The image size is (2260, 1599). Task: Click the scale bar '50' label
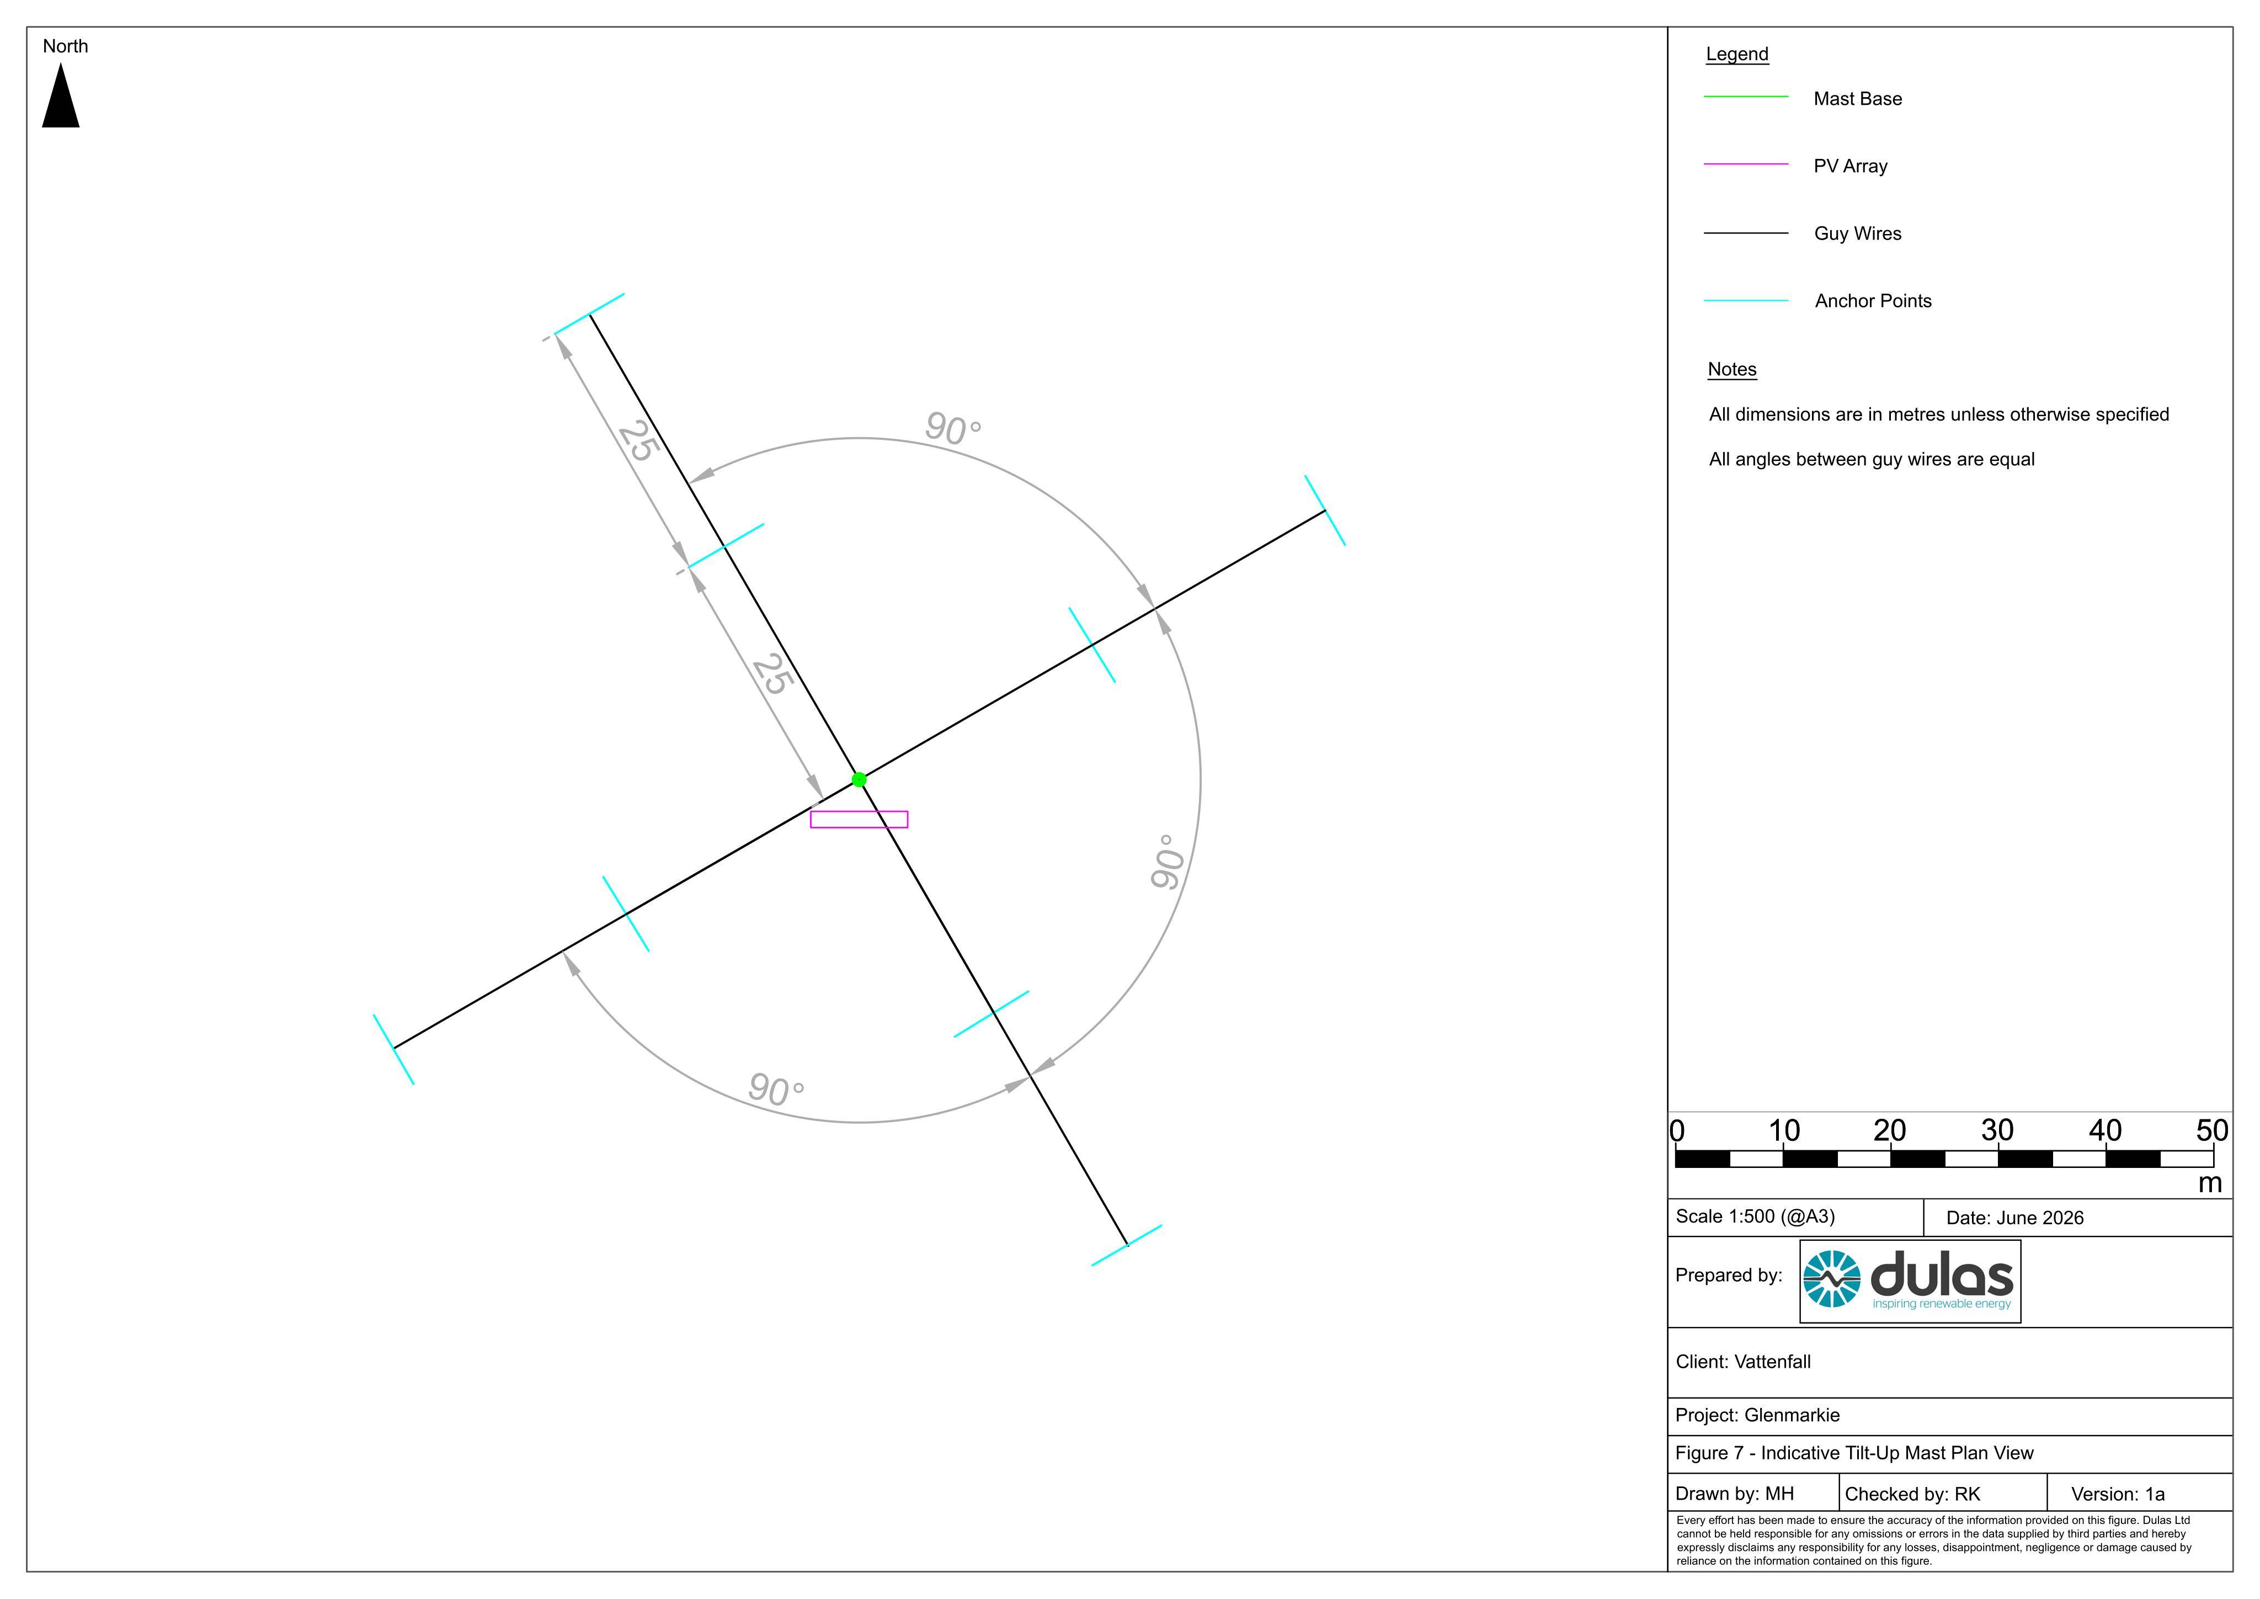2213,1130
